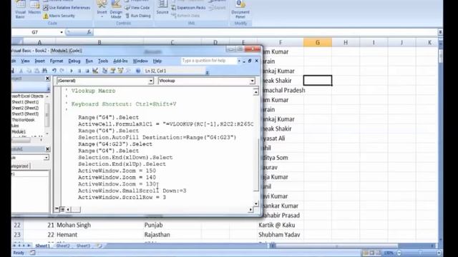Click the Name Box showing G7
Image resolution: width=458 pixels, height=257 pixels.
35,32
